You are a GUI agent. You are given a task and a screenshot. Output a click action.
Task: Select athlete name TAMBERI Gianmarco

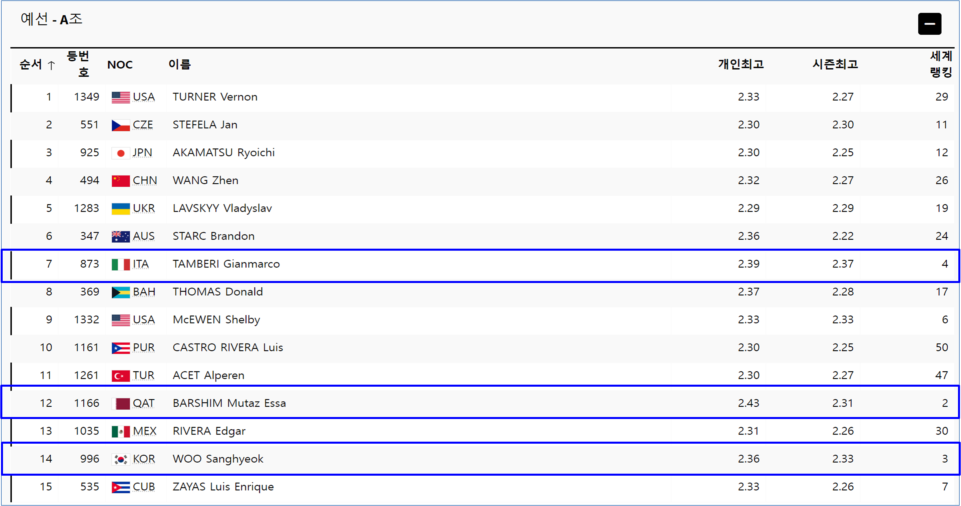click(x=226, y=264)
